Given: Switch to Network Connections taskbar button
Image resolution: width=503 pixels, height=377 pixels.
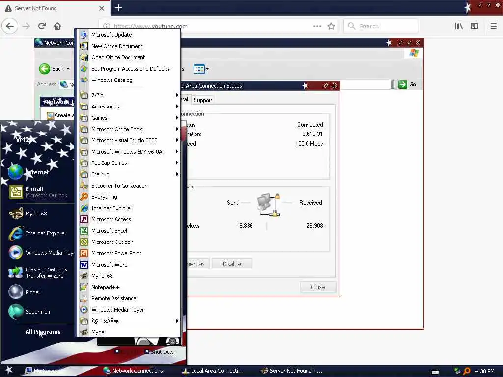Looking at the screenshot, I should click(x=133, y=371).
